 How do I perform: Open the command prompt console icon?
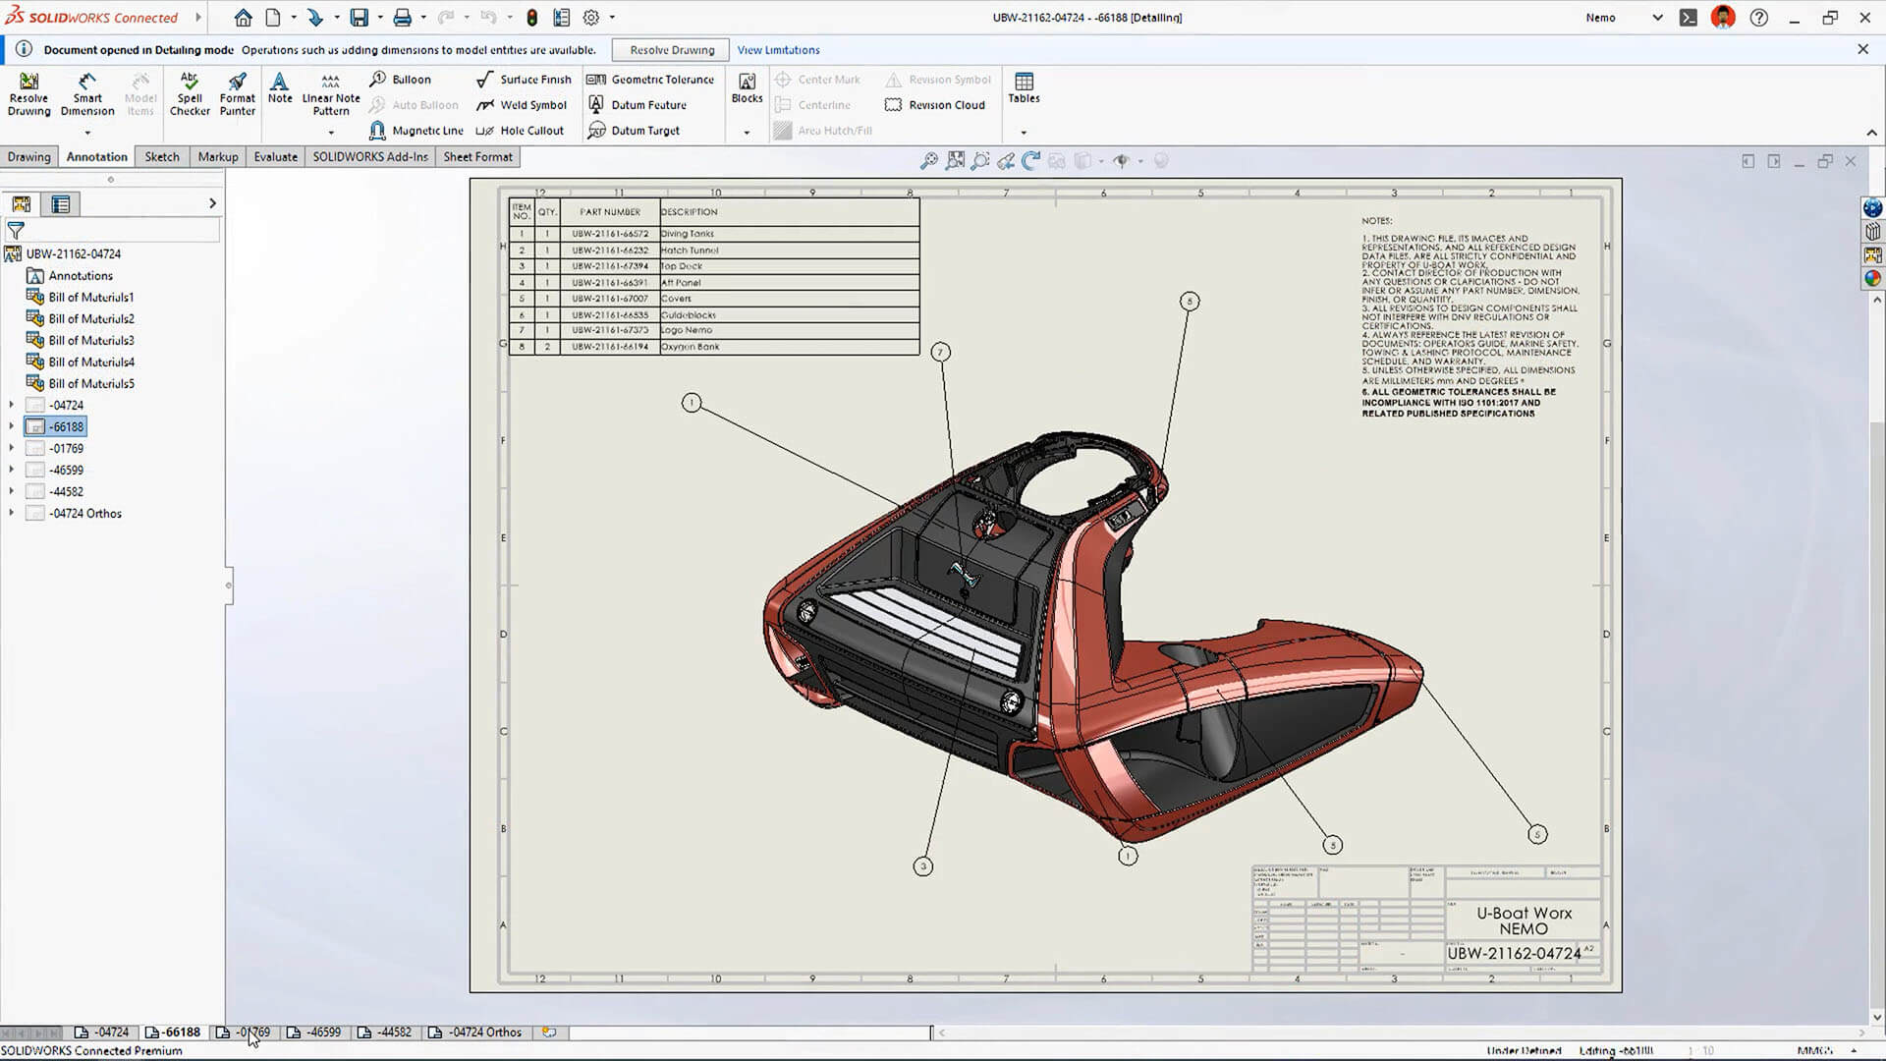point(1688,18)
